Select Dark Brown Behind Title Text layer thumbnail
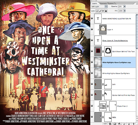Viewport: 138px width, 125px height. 98,51
